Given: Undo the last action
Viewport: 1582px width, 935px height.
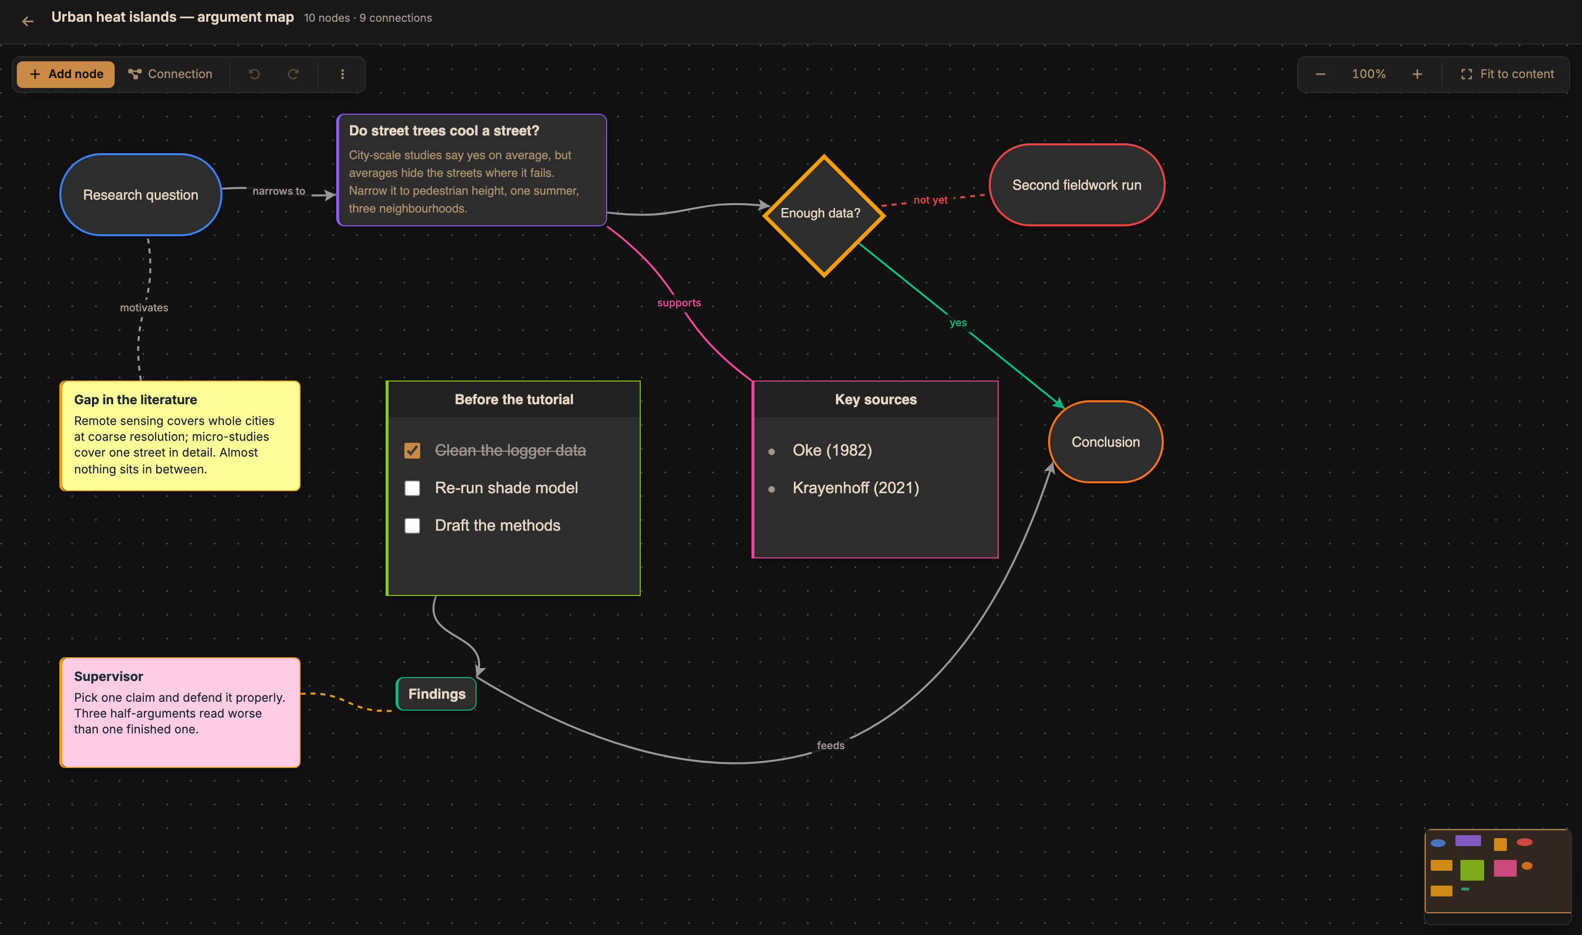Looking at the screenshot, I should [254, 74].
